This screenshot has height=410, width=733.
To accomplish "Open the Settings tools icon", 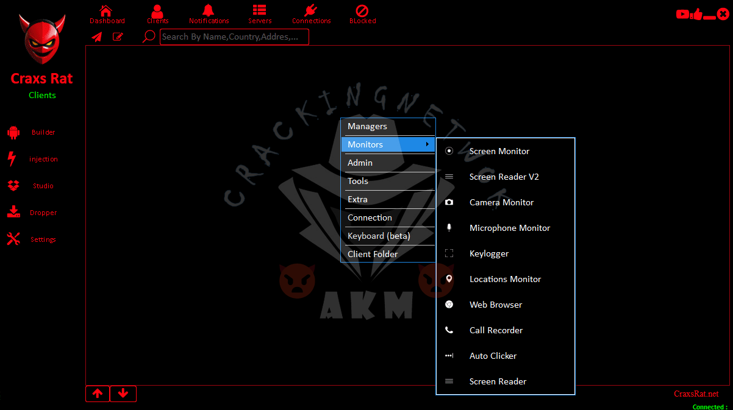I will tap(13, 239).
